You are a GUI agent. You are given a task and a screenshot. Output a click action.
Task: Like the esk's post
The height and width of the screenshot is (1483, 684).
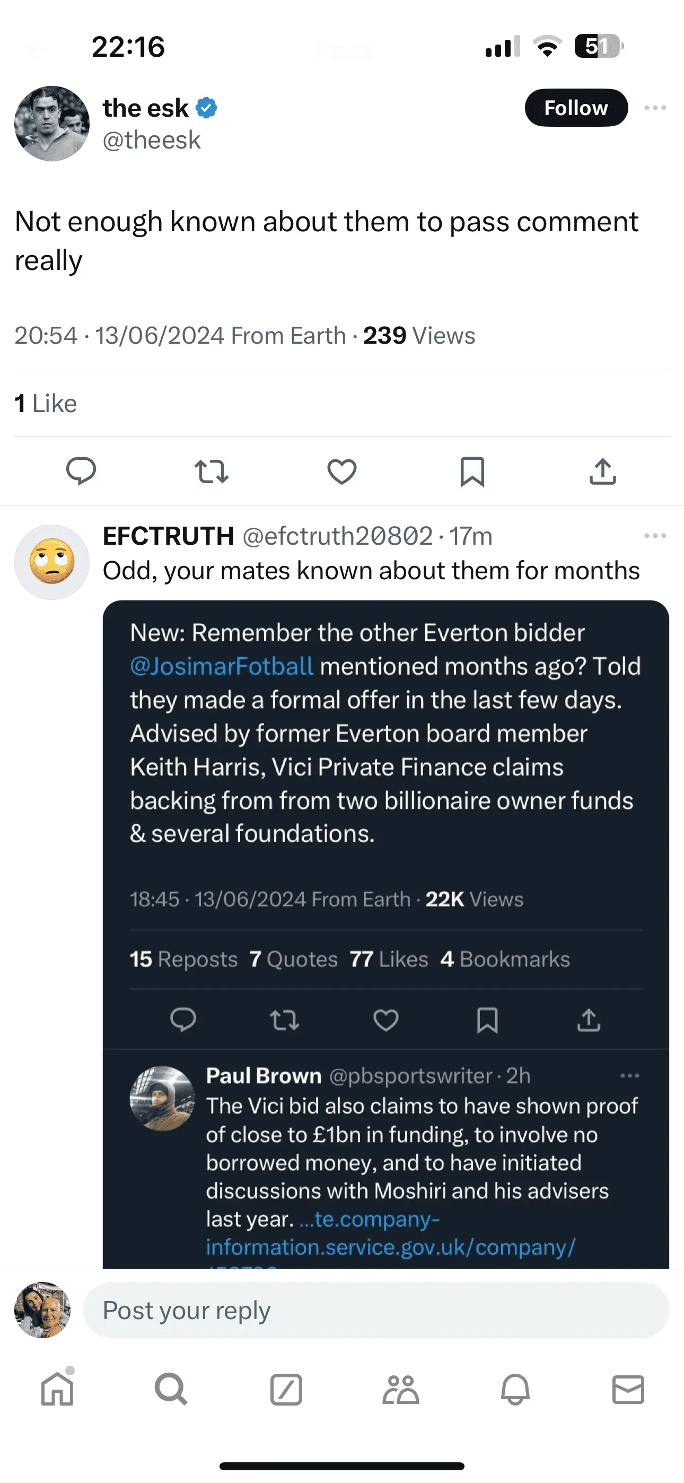click(342, 472)
